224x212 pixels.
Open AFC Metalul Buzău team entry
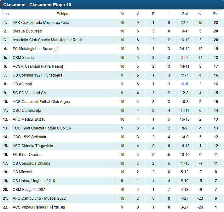pos(29,119)
